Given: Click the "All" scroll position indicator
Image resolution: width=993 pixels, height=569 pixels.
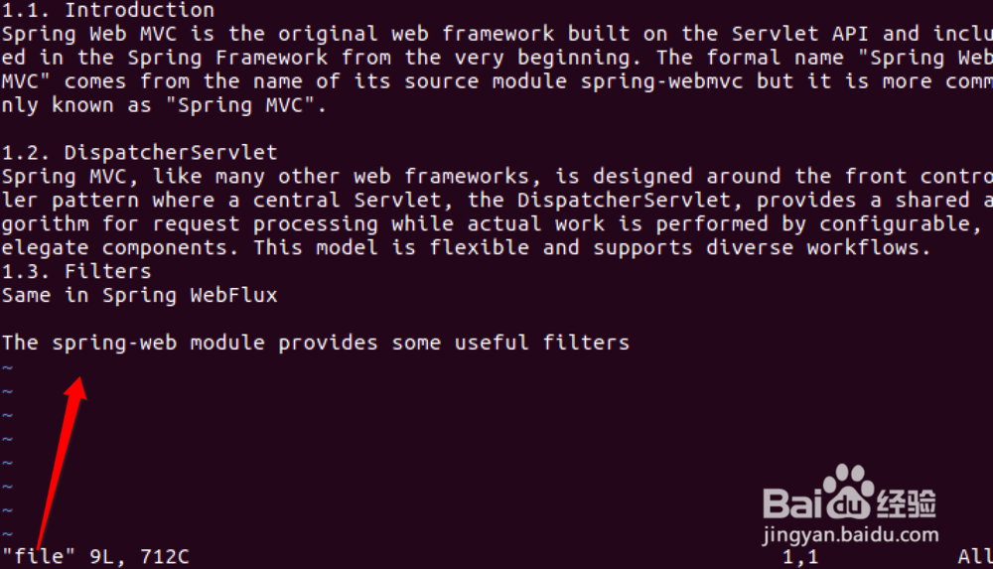Looking at the screenshot, I should [973, 557].
